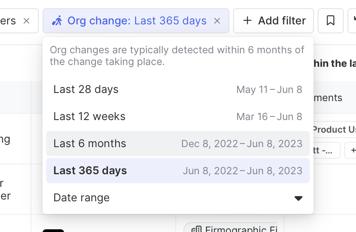356x232 pixels.
Task: Click the truncated 'tt -...' chip
Action: click(x=326, y=150)
